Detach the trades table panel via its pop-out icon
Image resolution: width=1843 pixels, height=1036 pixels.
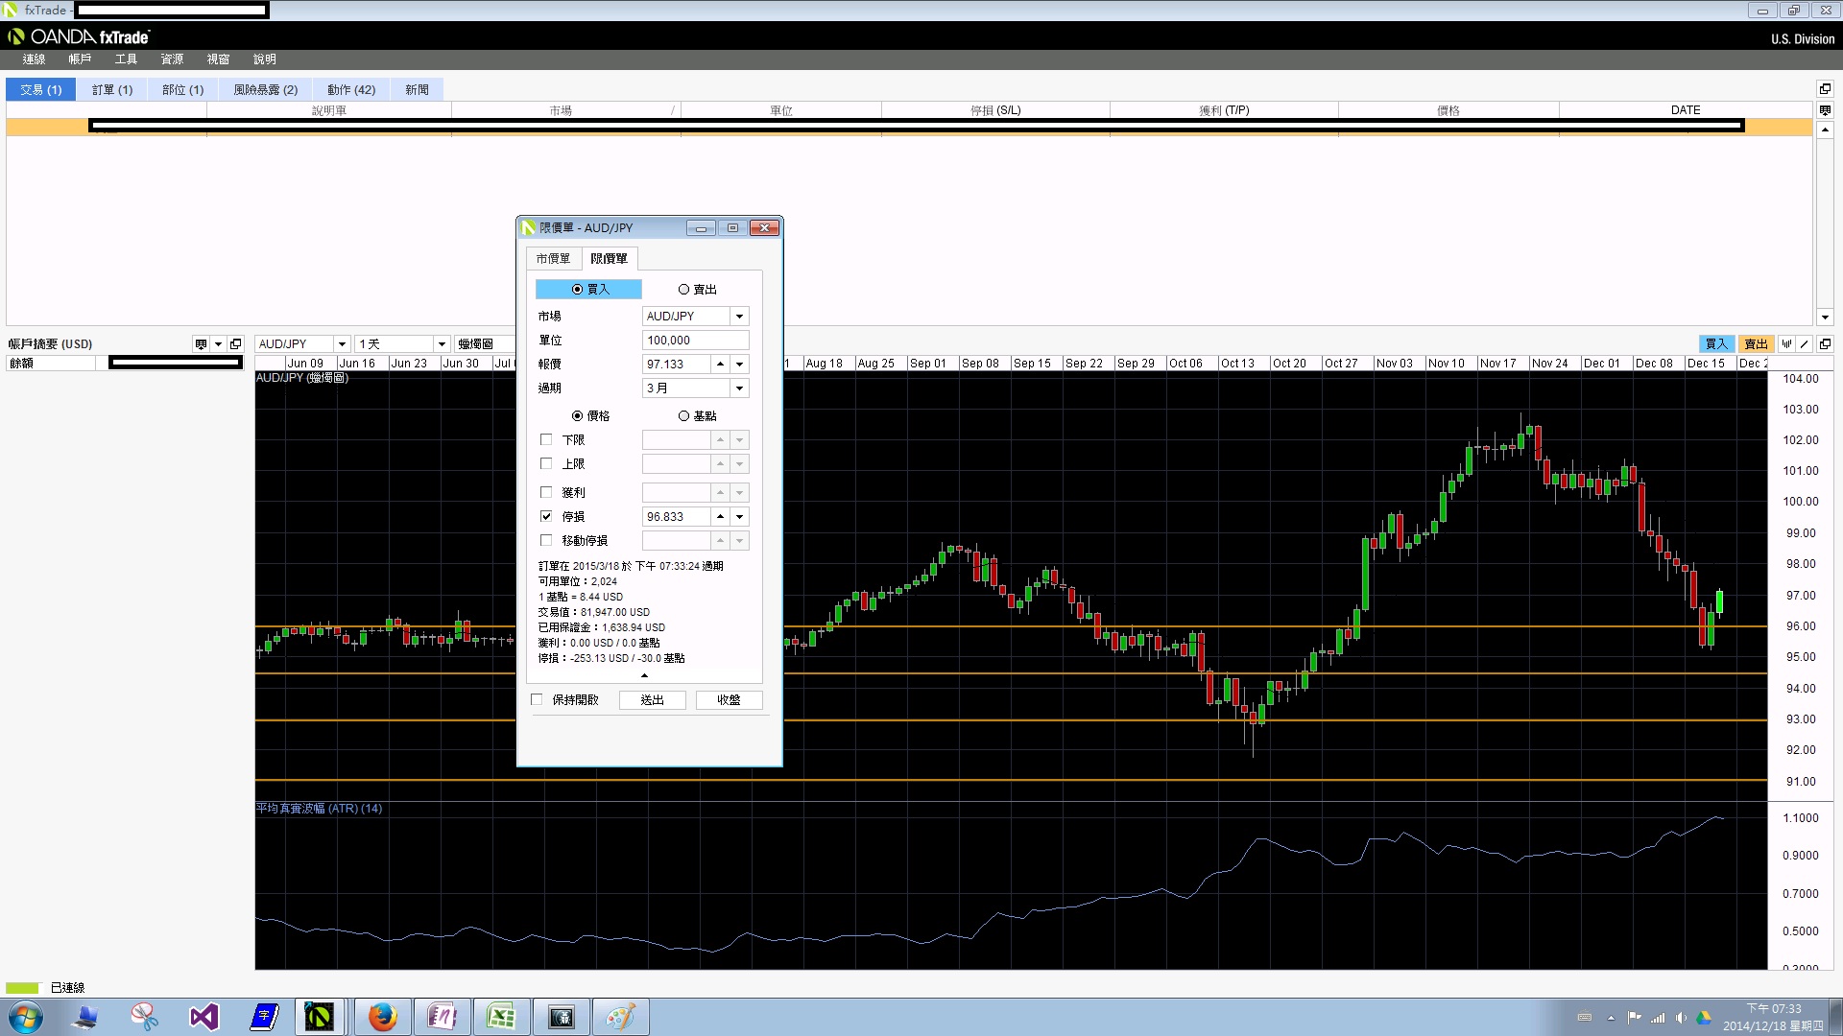(x=1825, y=89)
